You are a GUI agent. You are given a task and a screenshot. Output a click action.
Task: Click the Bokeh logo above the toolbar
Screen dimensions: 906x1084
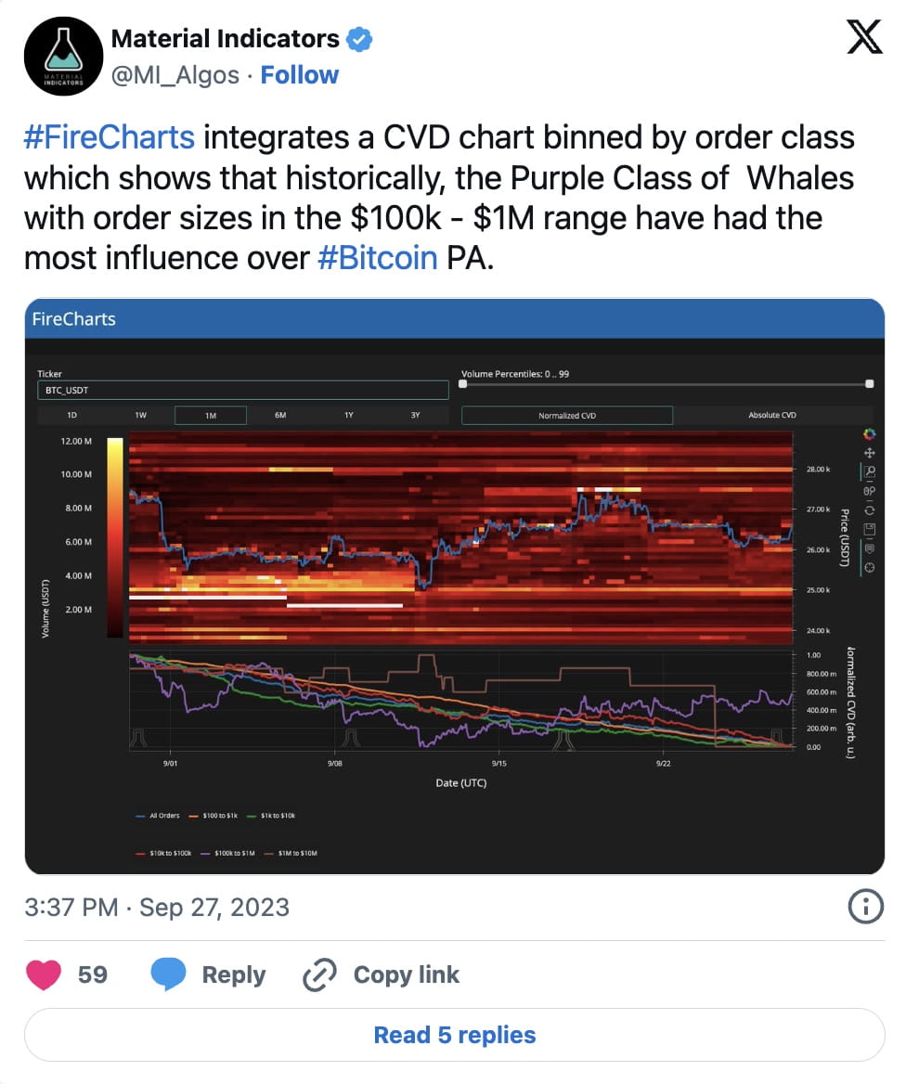pyautogui.click(x=869, y=433)
